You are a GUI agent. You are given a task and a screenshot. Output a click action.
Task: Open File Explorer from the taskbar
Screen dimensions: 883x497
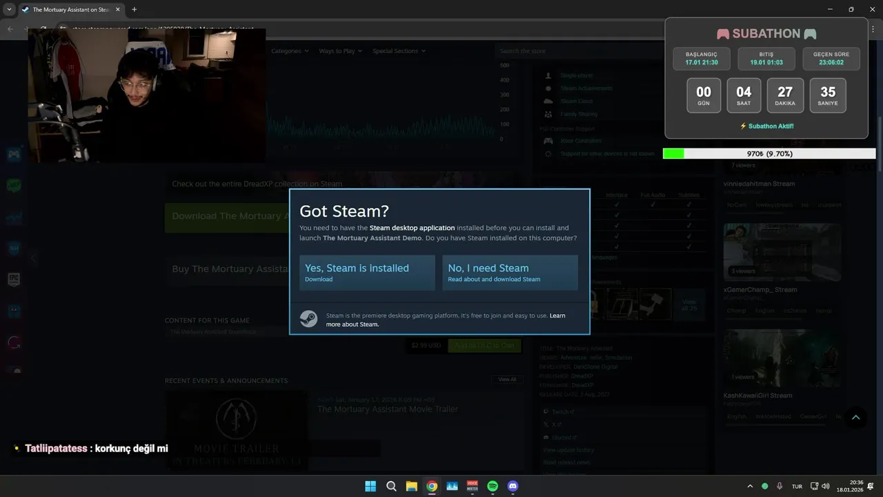tap(411, 486)
